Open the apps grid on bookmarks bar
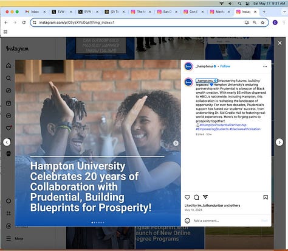Image resolution: width=288 pixels, height=251 pixels. (5, 32)
